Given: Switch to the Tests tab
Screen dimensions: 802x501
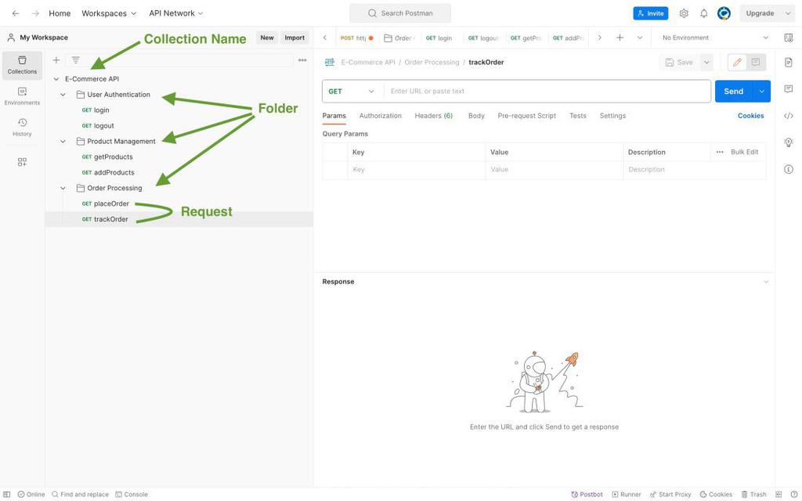Looking at the screenshot, I should coord(577,116).
